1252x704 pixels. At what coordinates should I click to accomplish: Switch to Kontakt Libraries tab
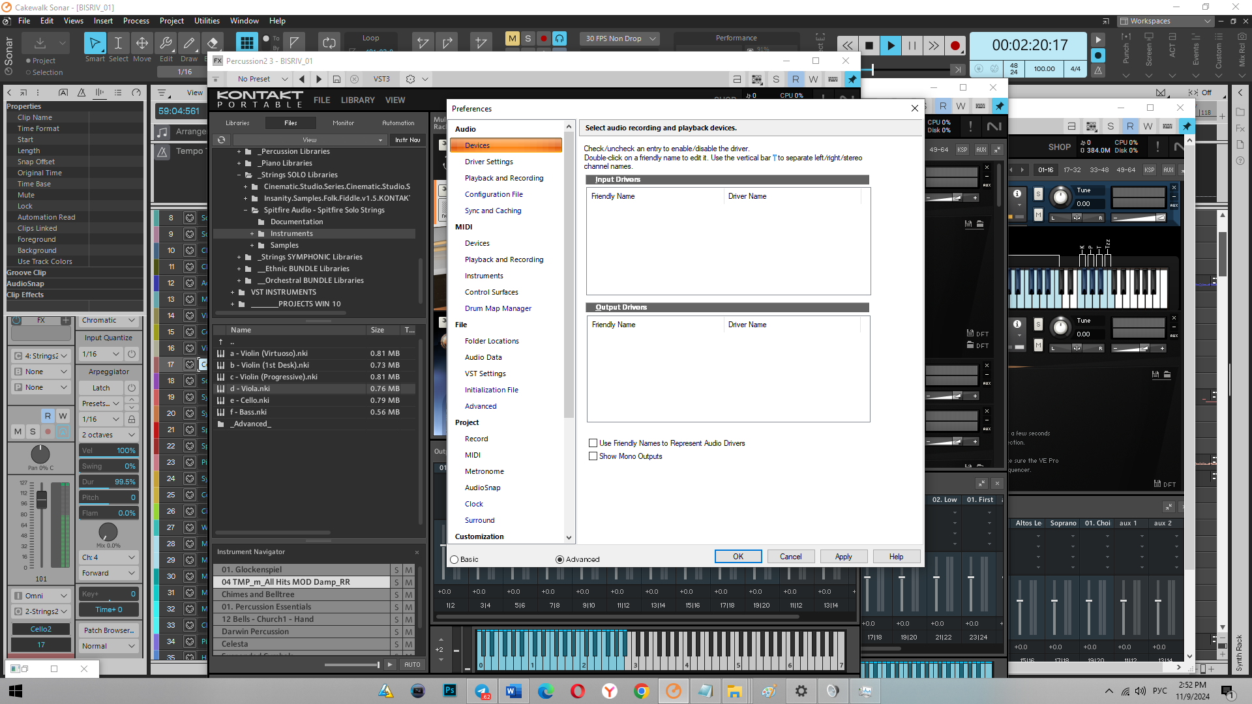[237, 123]
